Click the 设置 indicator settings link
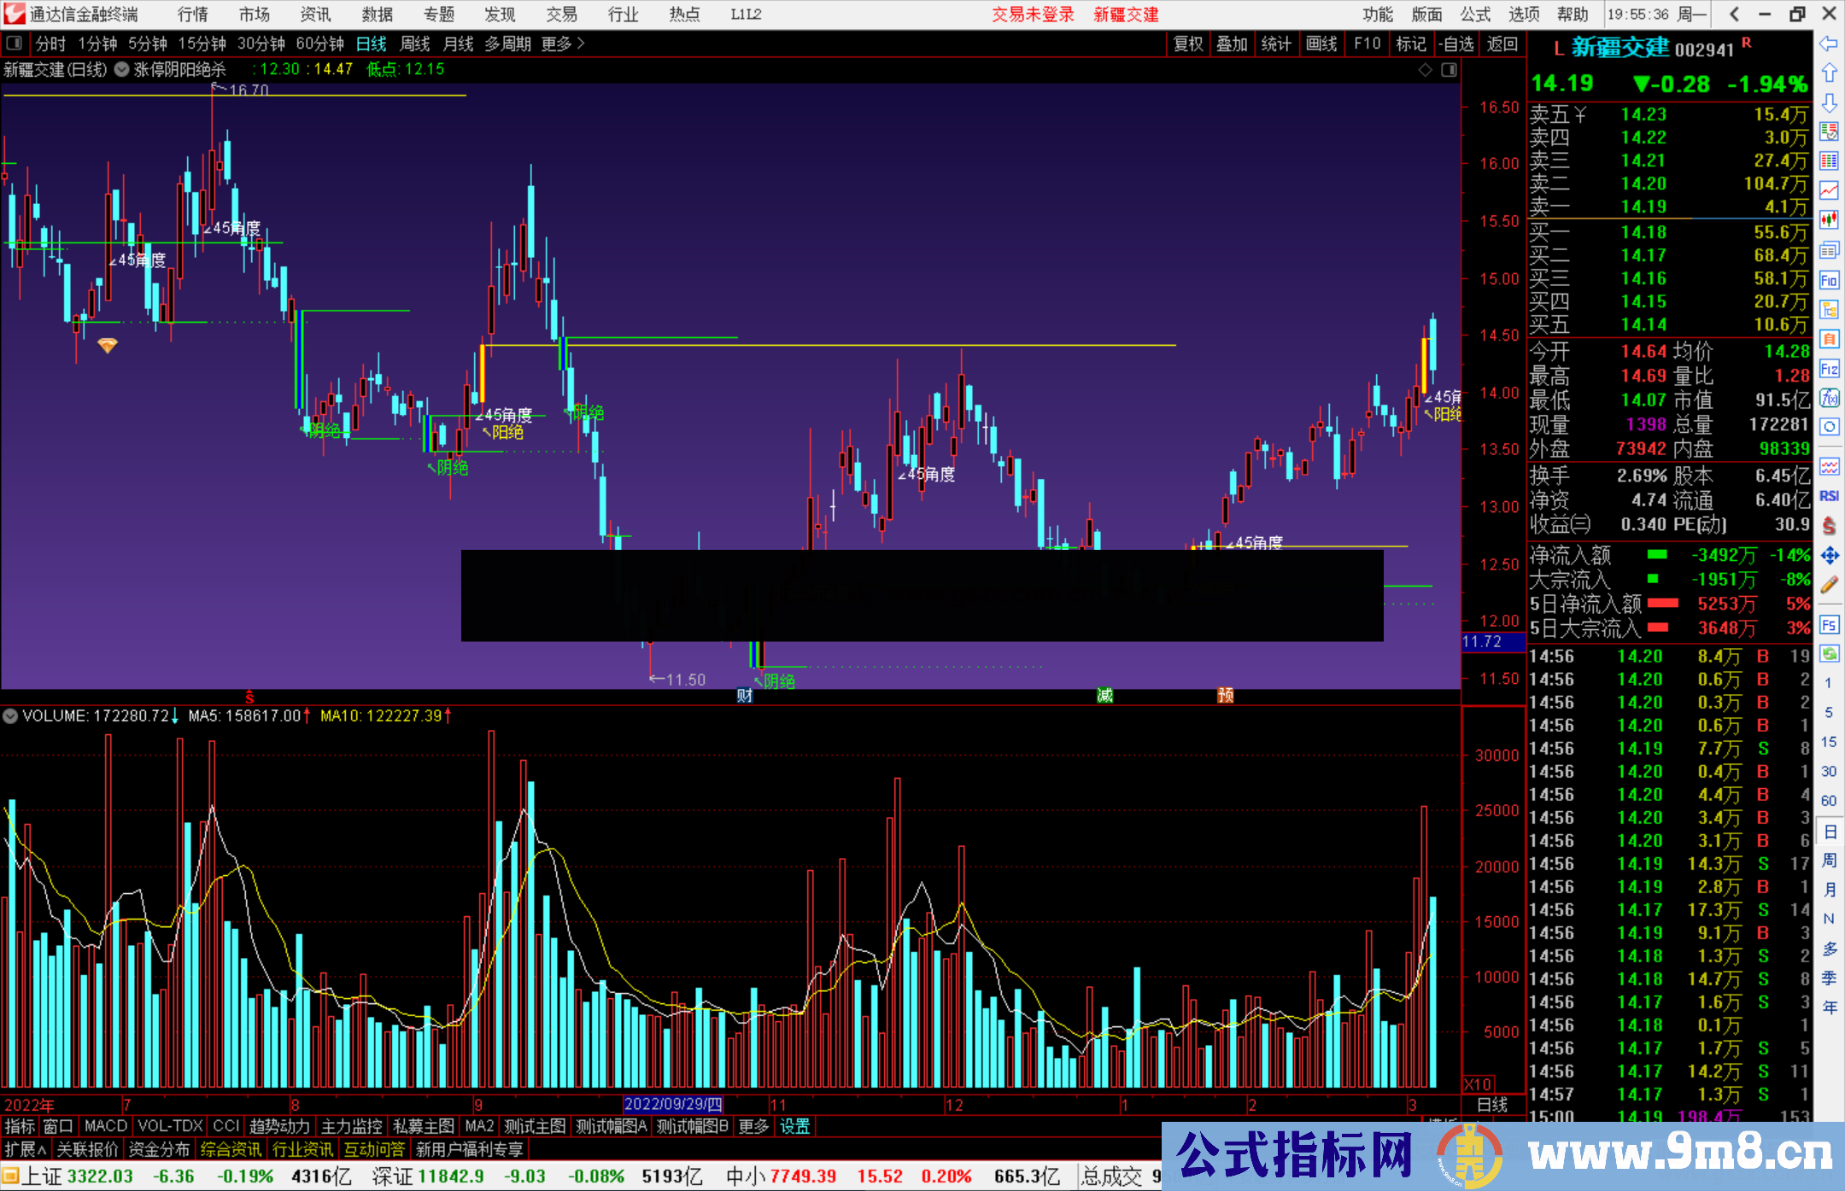Screen dimensions: 1845x1191 coord(794,1126)
